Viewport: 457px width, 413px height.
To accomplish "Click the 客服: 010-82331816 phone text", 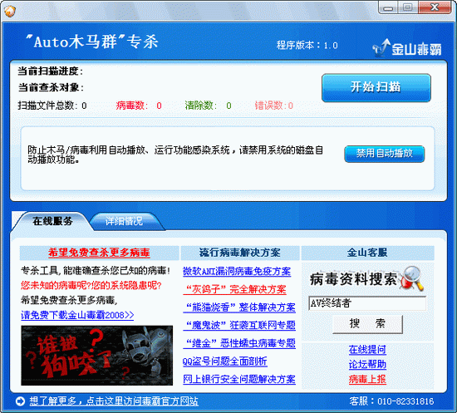I will pos(391,401).
